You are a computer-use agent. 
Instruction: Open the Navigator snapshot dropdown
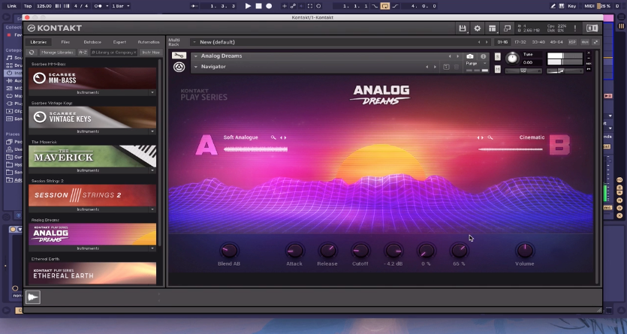195,67
